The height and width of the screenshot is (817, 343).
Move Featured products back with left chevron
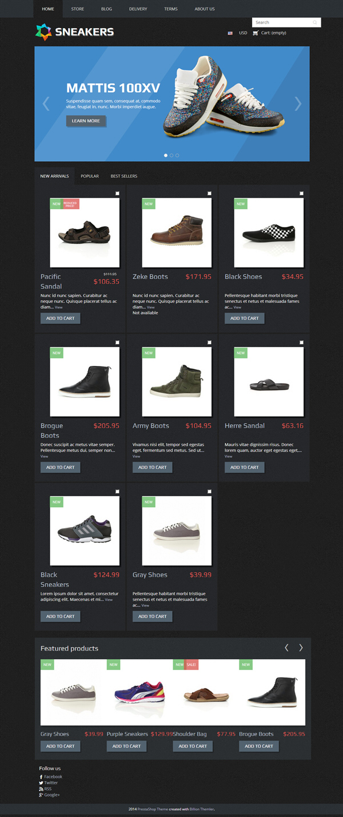(286, 648)
